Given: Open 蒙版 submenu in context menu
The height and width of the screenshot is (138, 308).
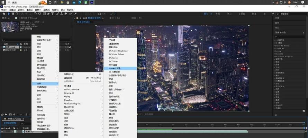Looking at the screenshot, I should [45, 37].
